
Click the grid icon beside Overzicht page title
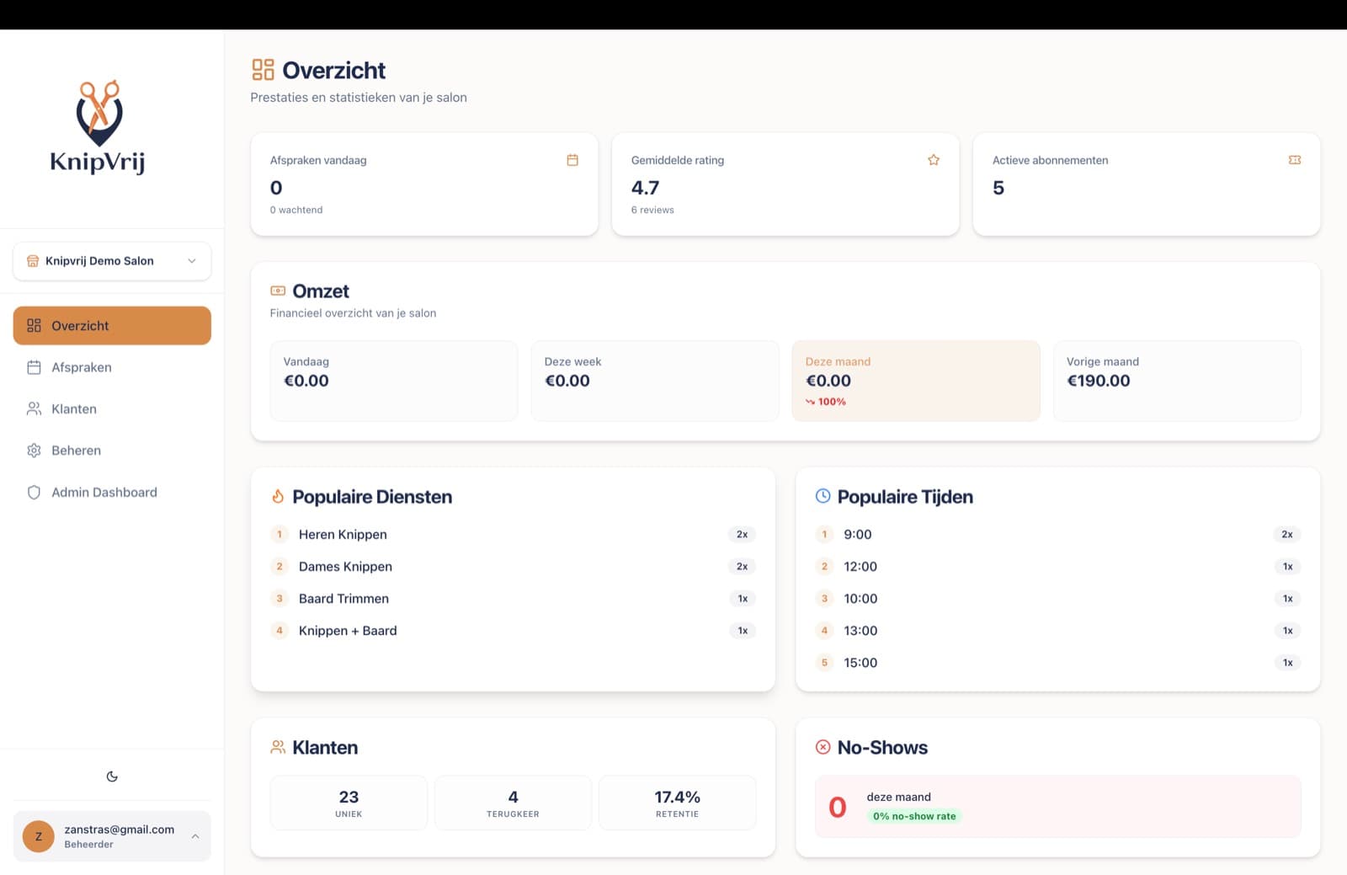click(x=263, y=69)
